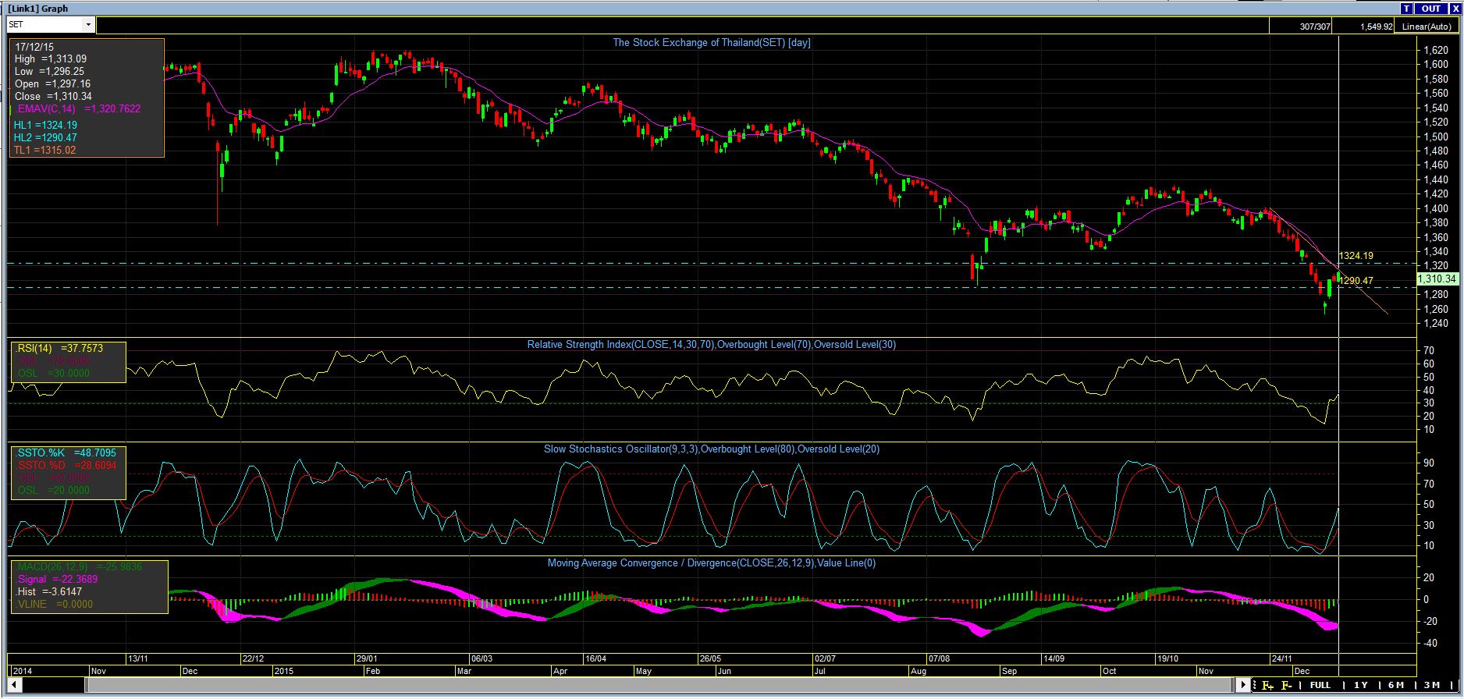
Task: Select the FULL time range
Action: [1320, 686]
